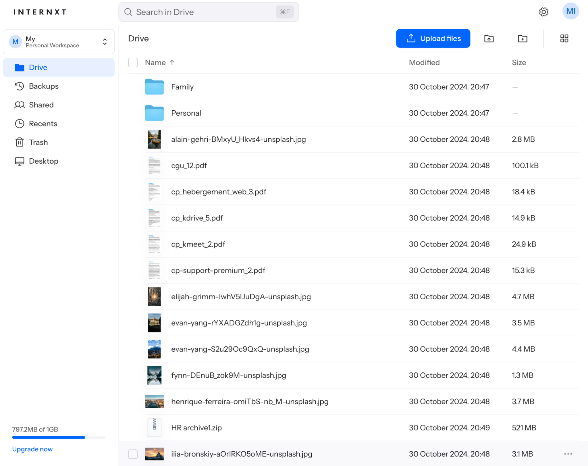This screenshot has height=466, width=588.
Task: Open cp_hebergement_web_3.pdf thumbnail
Action: tap(154, 192)
